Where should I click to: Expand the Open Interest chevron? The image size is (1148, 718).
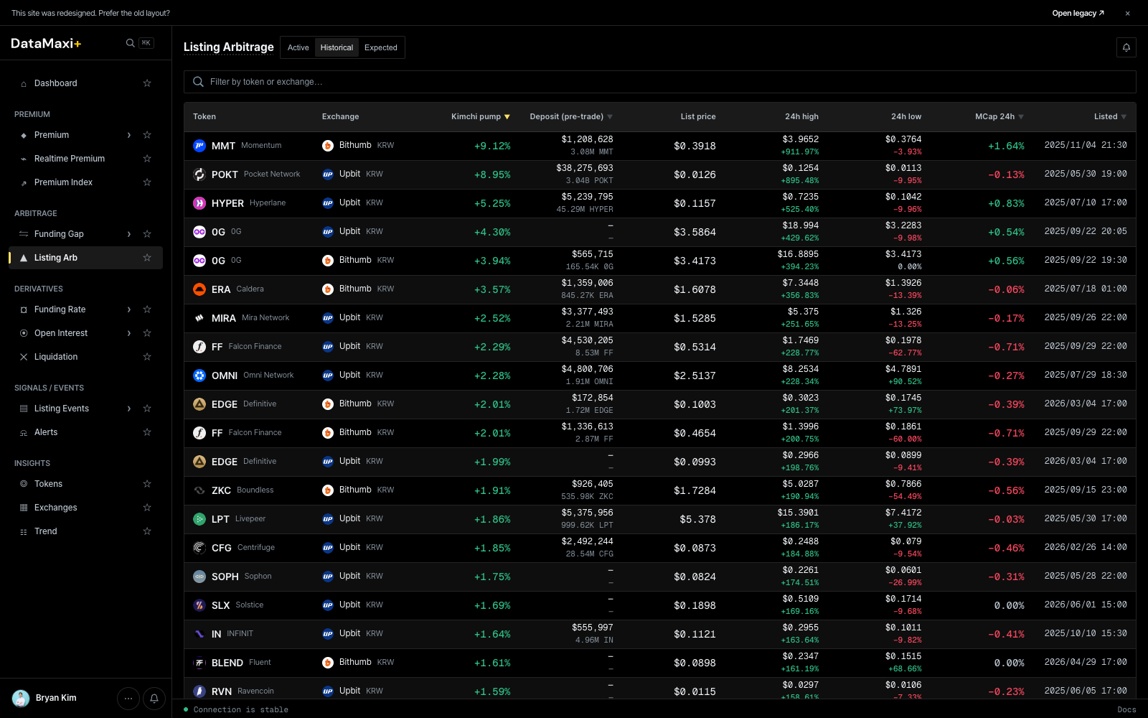129,333
